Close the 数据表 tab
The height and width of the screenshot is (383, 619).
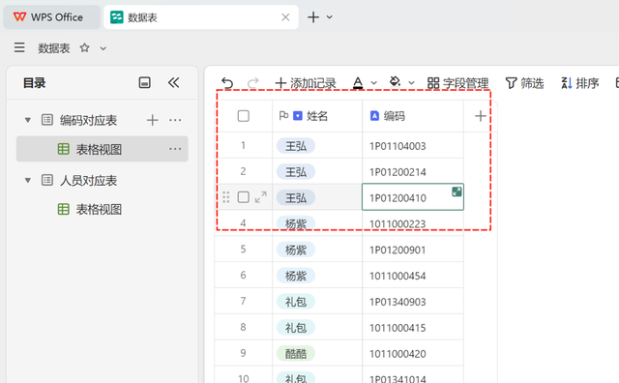[285, 17]
